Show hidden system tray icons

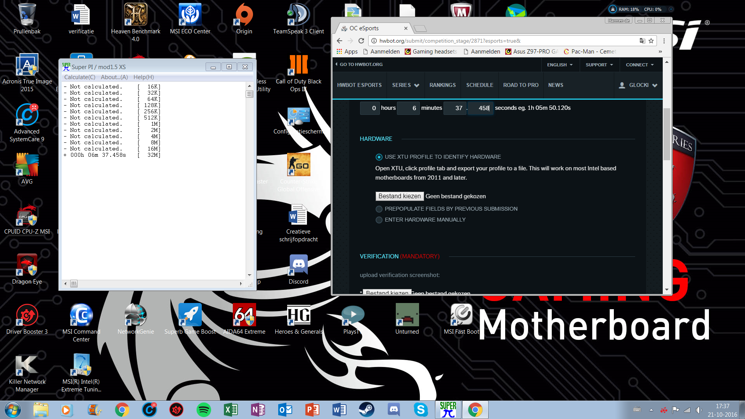click(x=651, y=410)
